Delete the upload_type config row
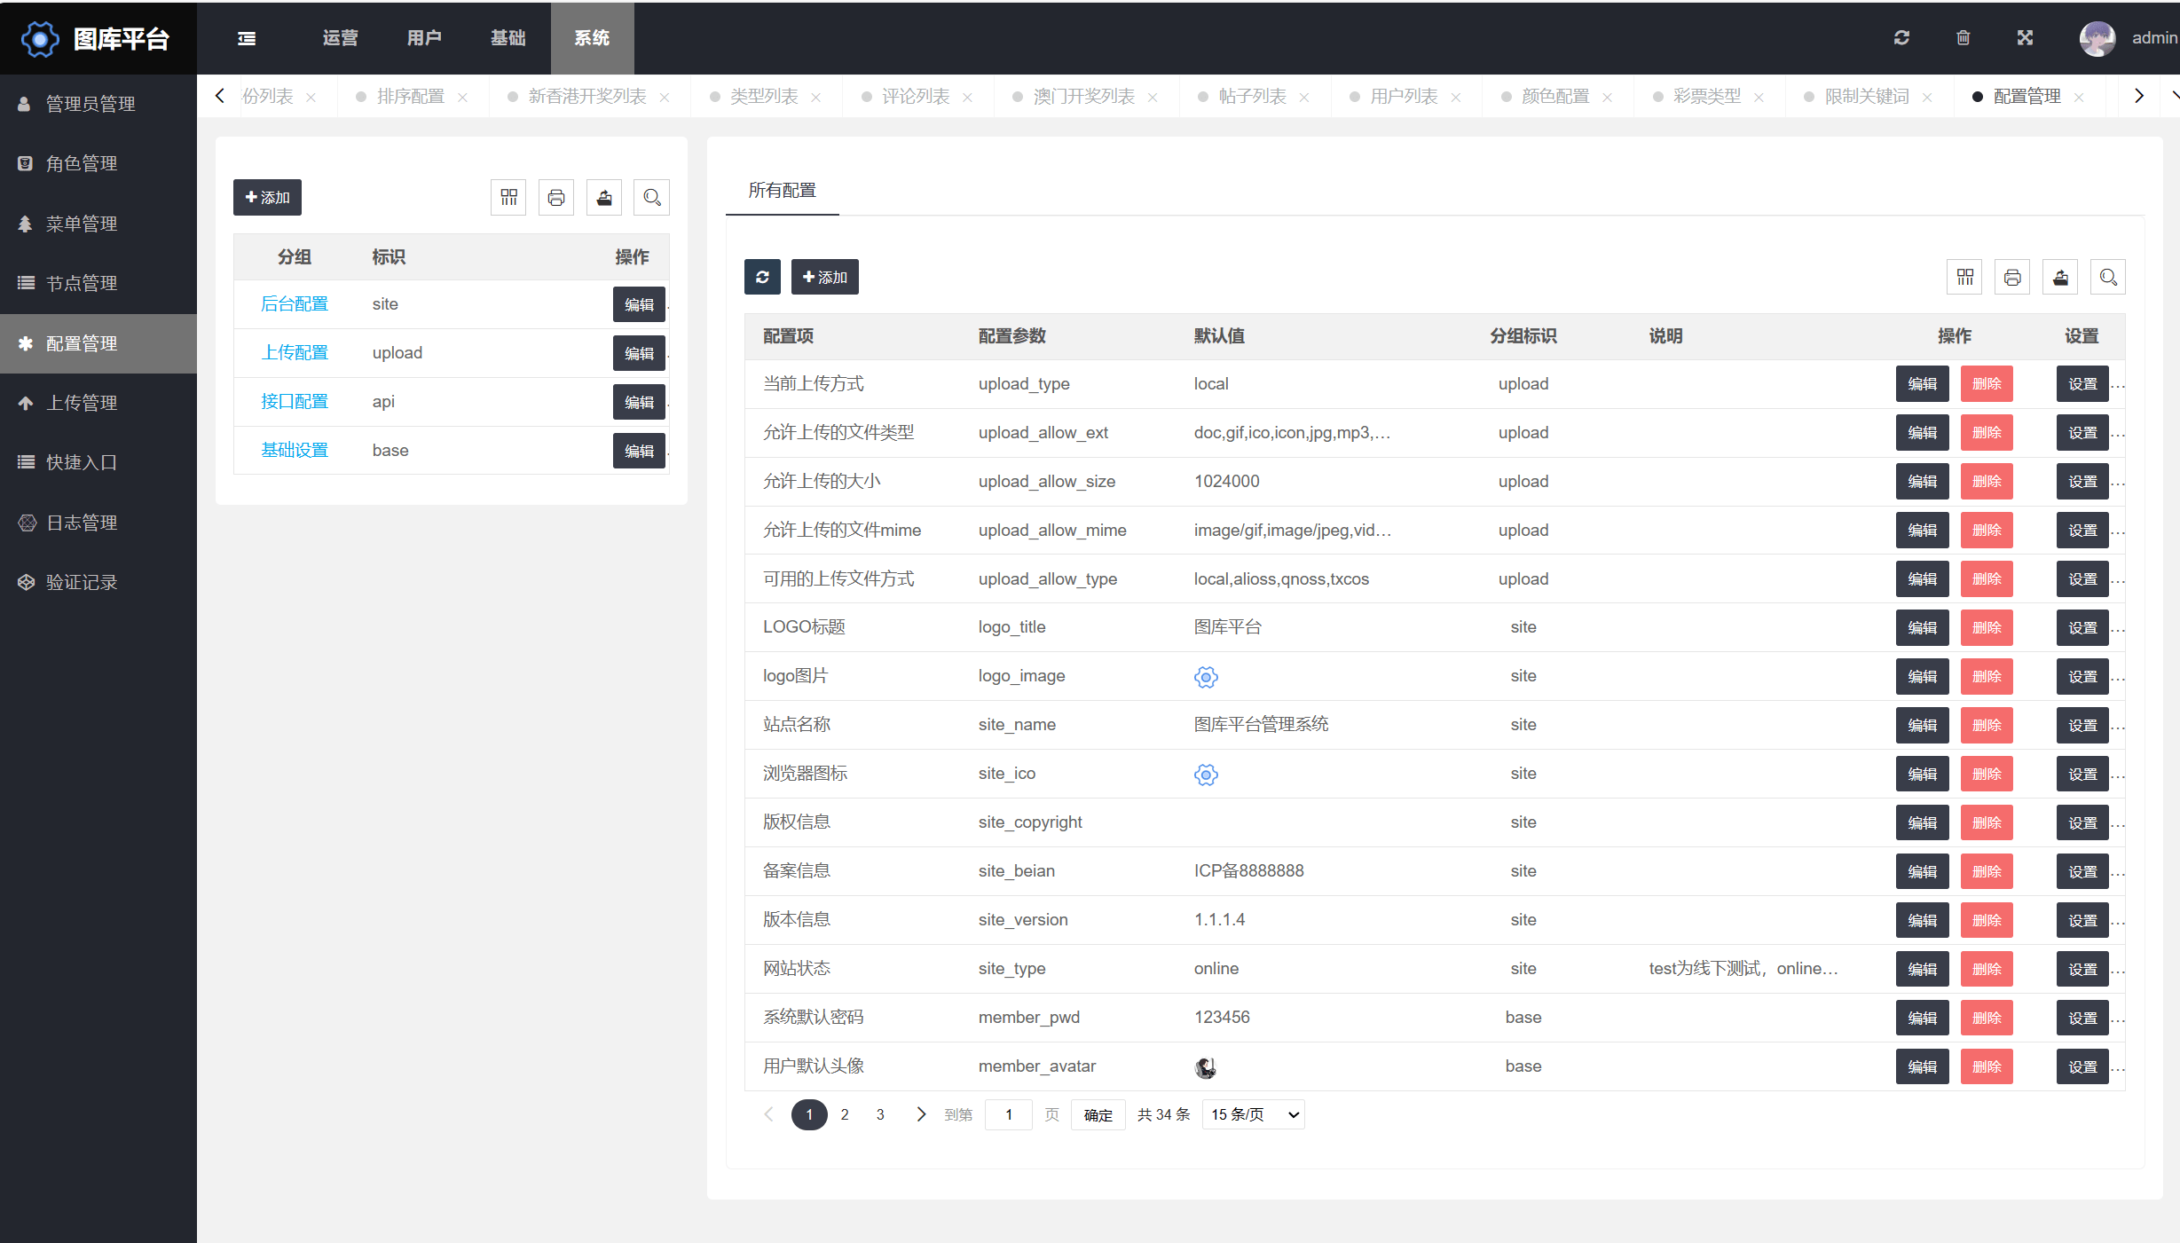This screenshot has height=1243, width=2180. [1987, 384]
